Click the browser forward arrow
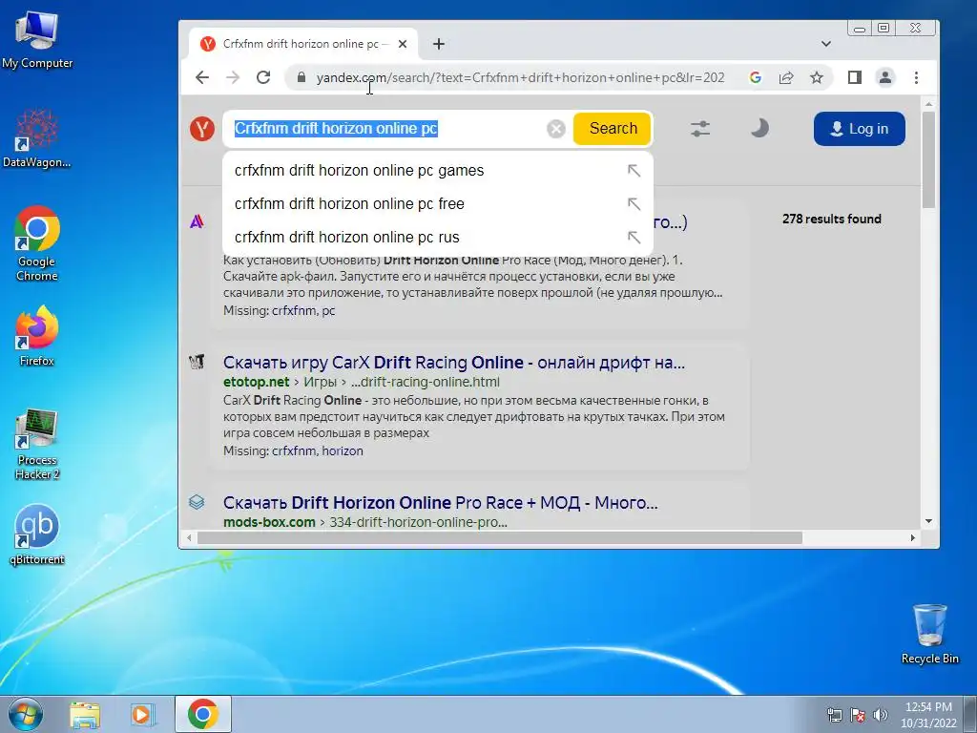 click(233, 77)
